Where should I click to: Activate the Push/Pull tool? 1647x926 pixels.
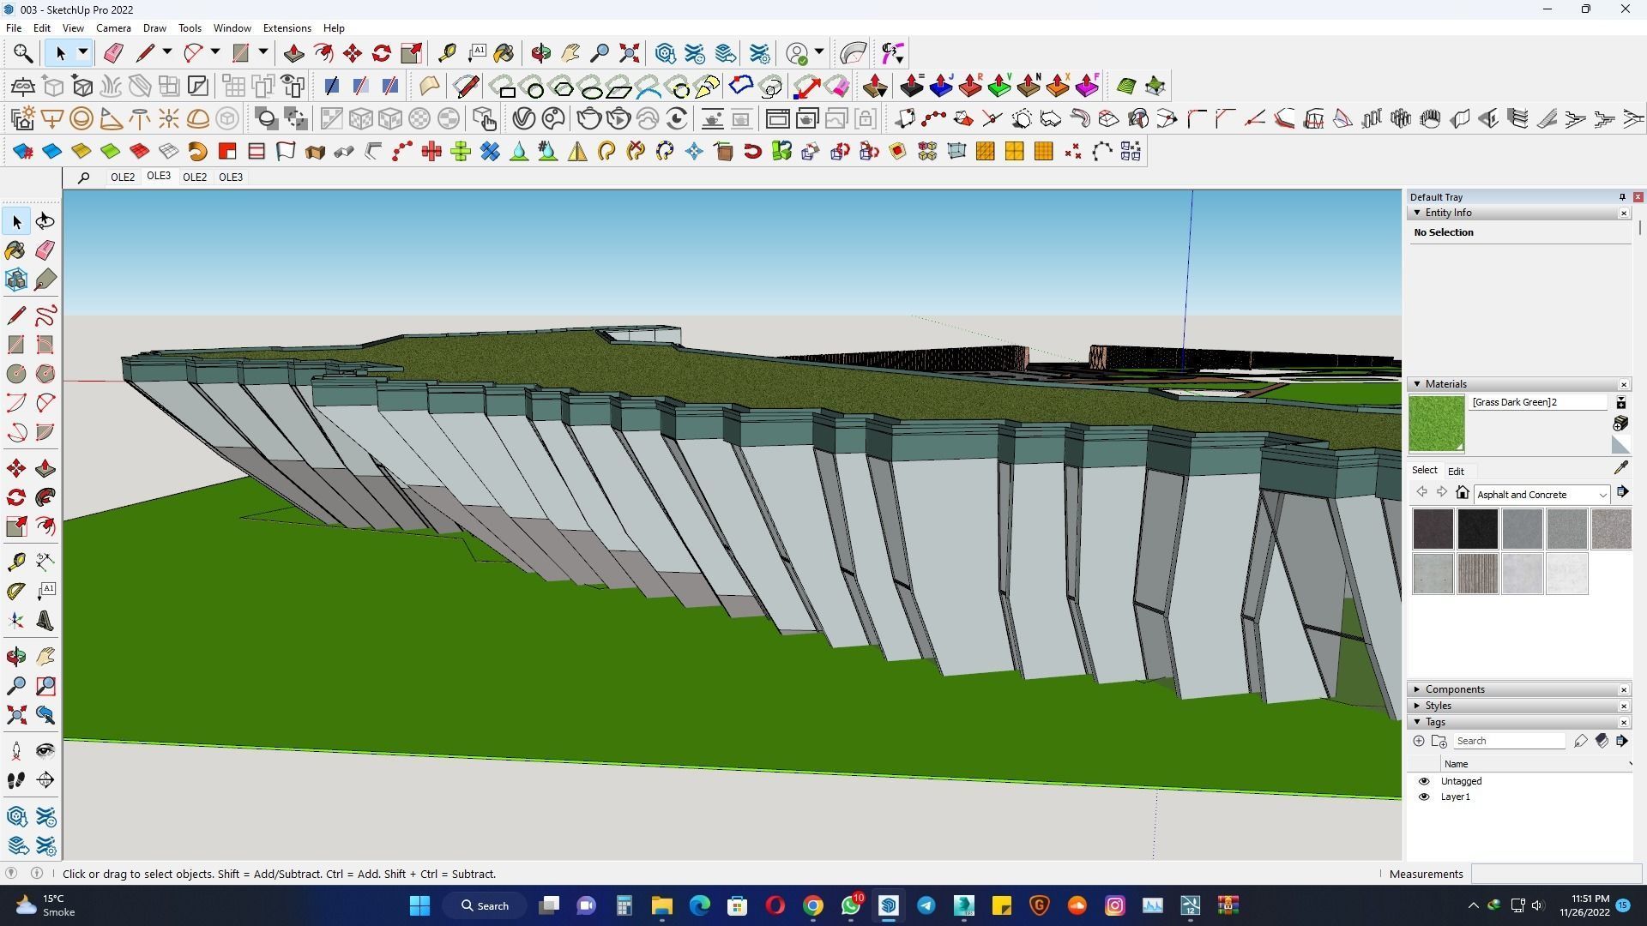[x=45, y=468]
